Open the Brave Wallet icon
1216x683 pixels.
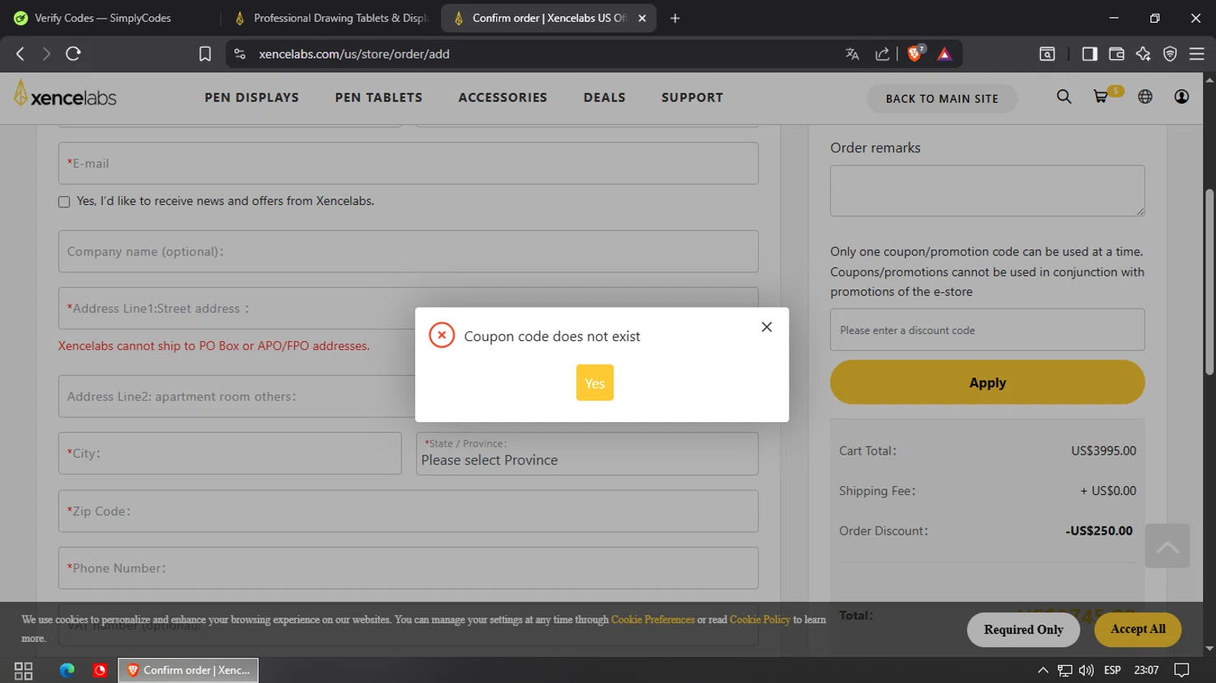tap(1116, 53)
